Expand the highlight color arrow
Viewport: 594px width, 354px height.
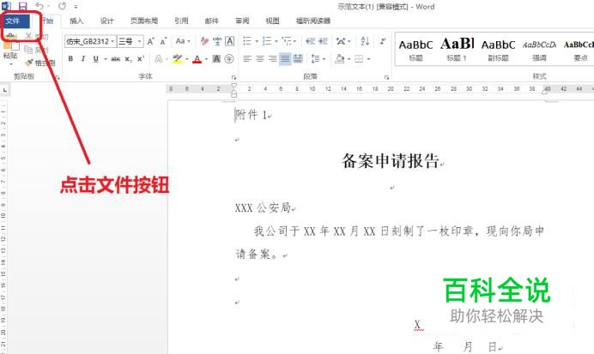[x=186, y=59]
